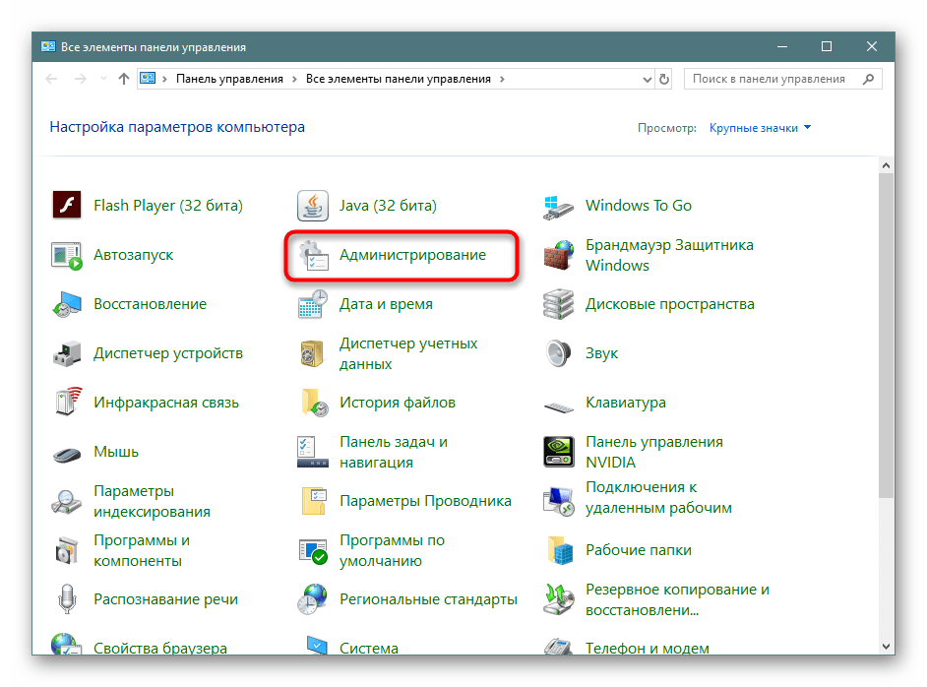Open the Flash Player (32 бита) icon

[x=67, y=205]
